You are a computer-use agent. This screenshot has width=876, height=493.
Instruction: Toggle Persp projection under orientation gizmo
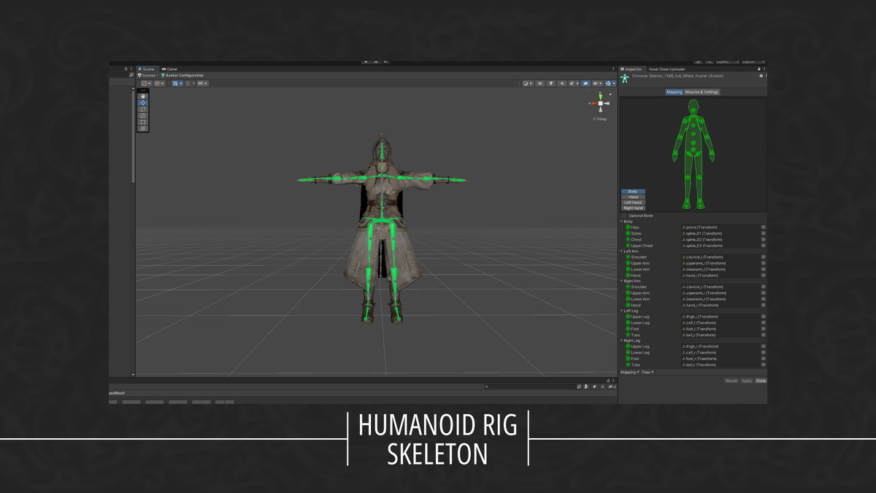point(600,118)
